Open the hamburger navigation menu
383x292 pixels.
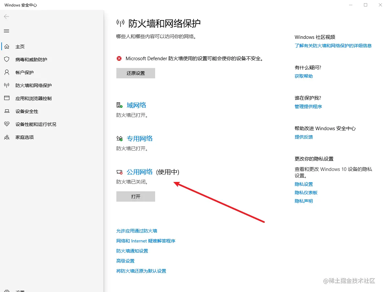point(6,31)
